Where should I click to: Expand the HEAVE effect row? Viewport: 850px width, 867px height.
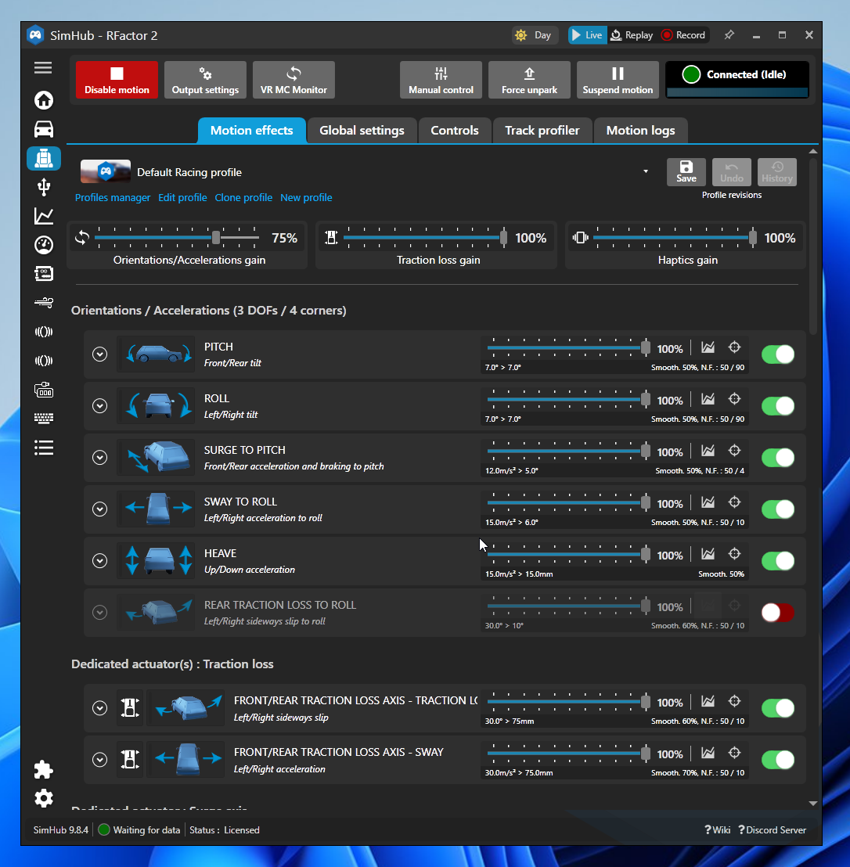pyautogui.click(x=99, y=561)
